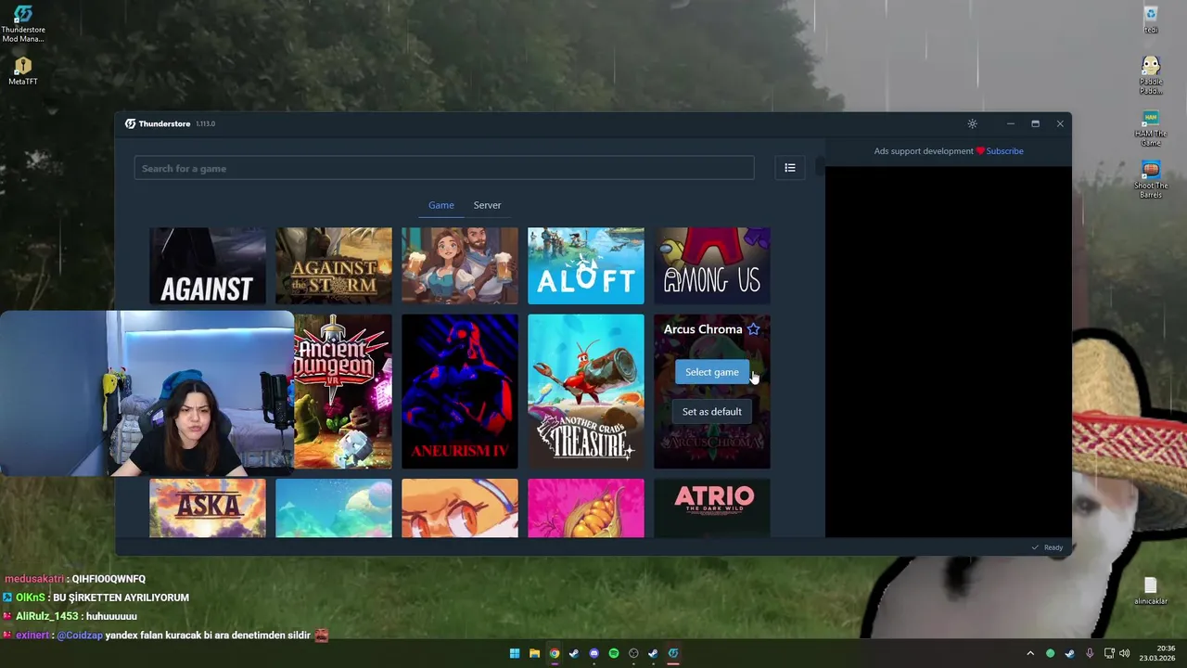Image resolution: width=1187 pixels, height=668 pixels.
Task: Toggle the light/dark theme sun icon
Action: click(972, 123)
